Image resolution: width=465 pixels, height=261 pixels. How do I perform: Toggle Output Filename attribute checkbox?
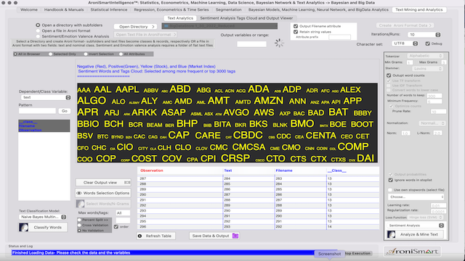tap(296, 26)
